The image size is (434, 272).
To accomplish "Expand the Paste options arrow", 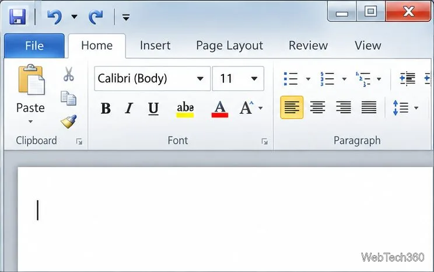I will (30, 121).
